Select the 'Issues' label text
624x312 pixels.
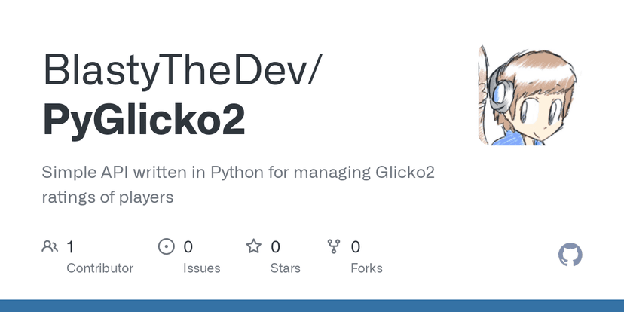tap(202, 268)
